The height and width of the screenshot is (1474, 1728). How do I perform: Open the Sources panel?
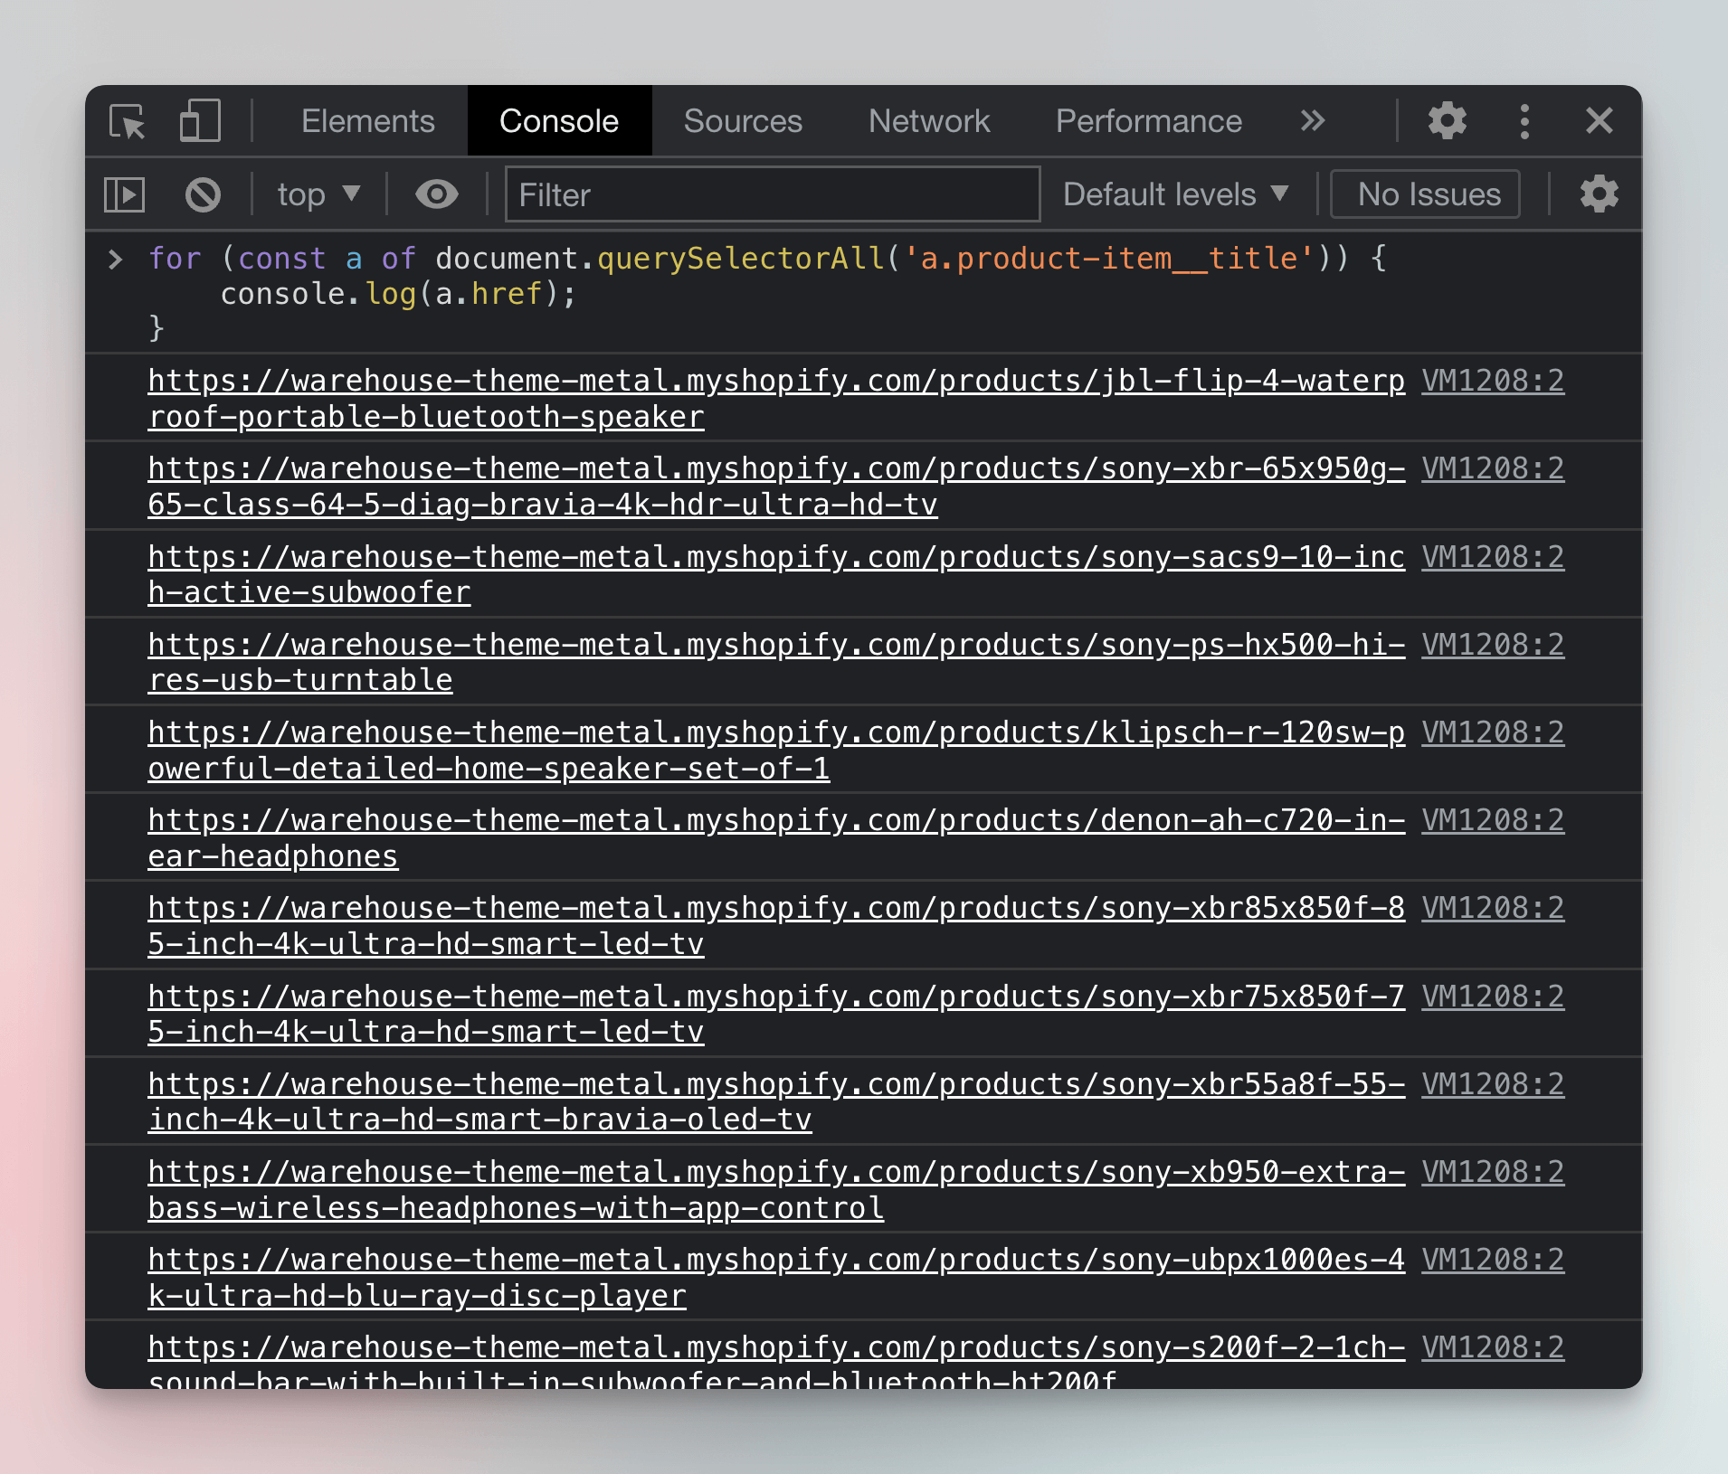(742, 120)
